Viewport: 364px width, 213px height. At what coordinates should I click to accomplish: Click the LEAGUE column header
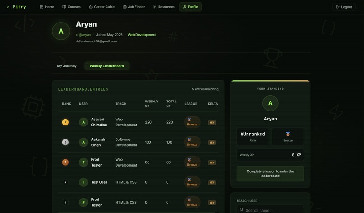click(x=191, y=104)
